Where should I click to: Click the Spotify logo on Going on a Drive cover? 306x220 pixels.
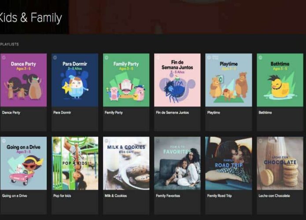(x=4, y=141)
